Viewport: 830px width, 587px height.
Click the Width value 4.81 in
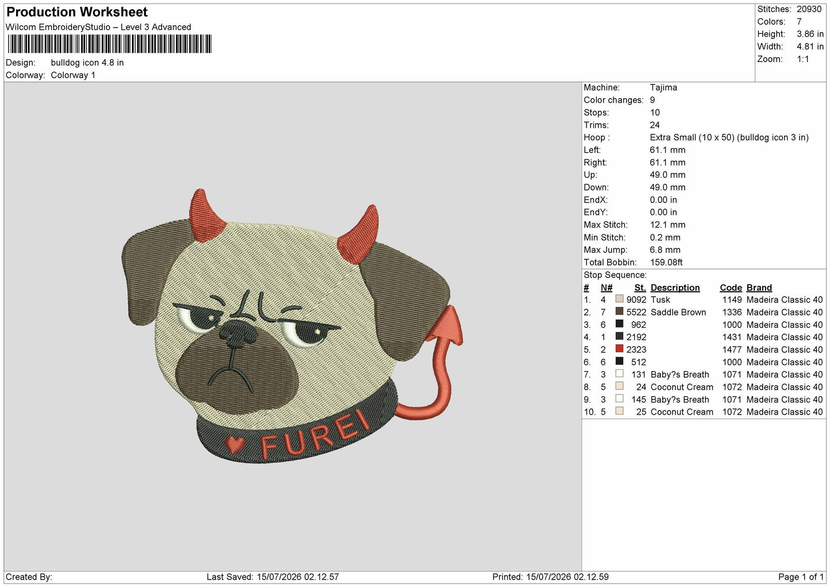[810, 47]
